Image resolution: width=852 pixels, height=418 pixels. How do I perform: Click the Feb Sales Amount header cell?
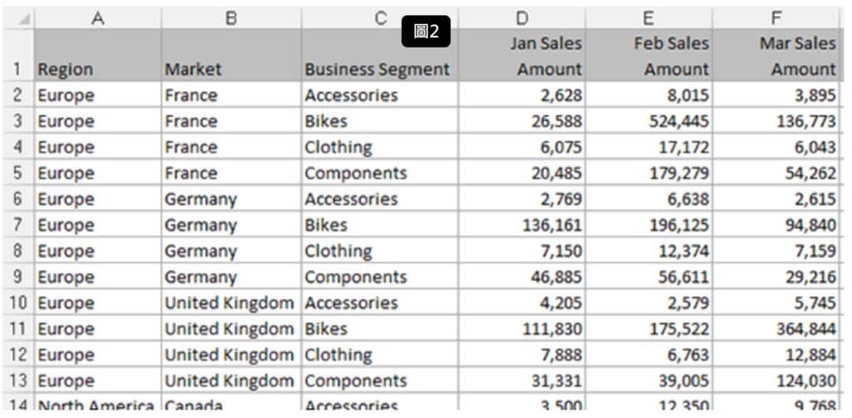(x=649, y=56)
